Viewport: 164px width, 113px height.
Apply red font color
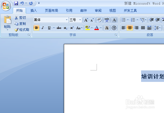[x=97, y=28]
